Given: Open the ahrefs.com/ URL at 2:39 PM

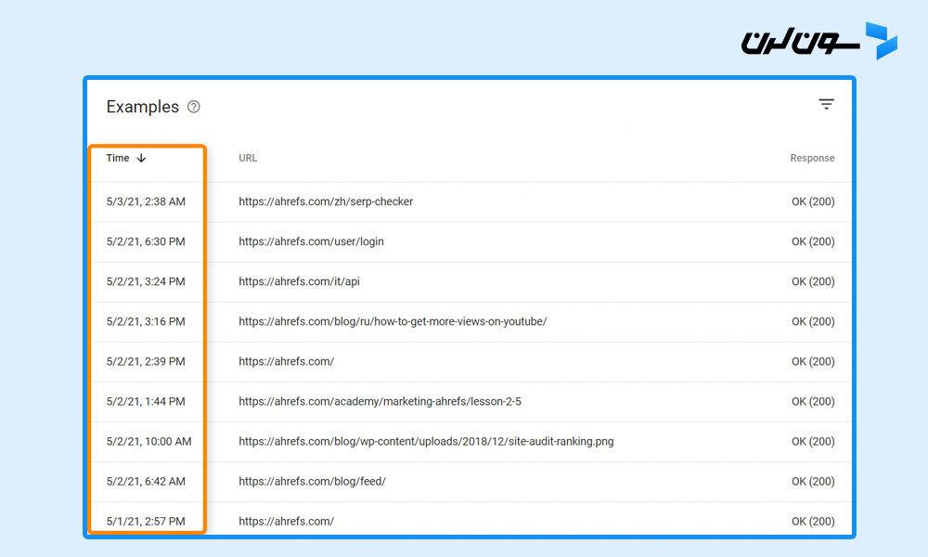Looking at the screenshot, I should 286,361.
